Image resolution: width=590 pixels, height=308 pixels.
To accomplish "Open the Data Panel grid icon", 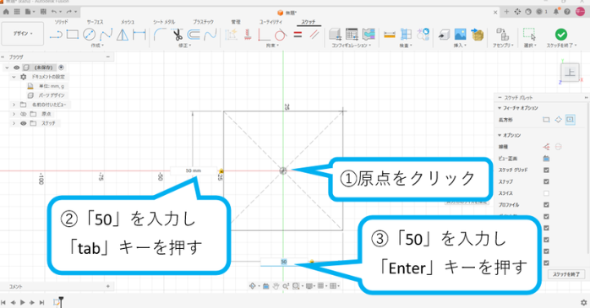I will [x=17, y=12].
